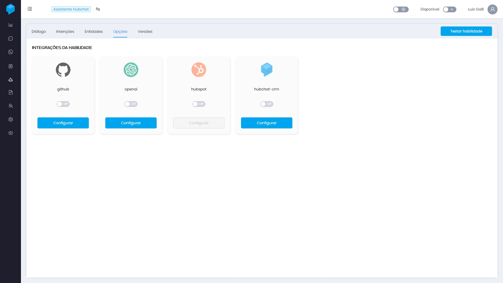Click the openai logo icon
The image size is (503, 283).
coord(131,70)
